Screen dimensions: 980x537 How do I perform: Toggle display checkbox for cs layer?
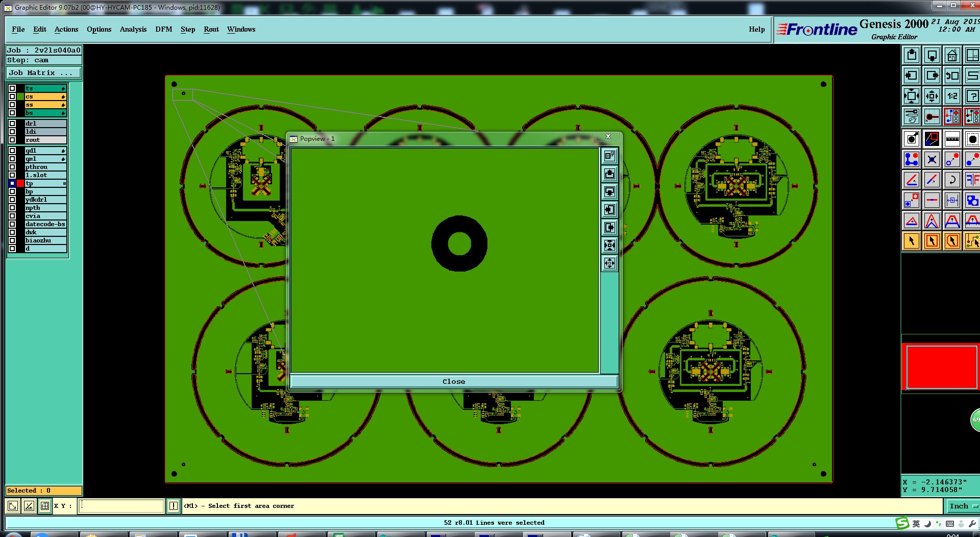tap(12, 96)
